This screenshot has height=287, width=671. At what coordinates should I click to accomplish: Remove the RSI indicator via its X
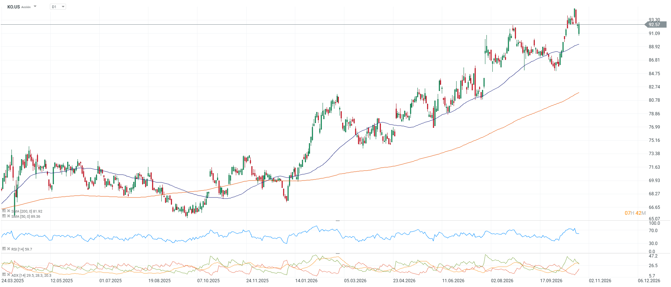point(8,249)
